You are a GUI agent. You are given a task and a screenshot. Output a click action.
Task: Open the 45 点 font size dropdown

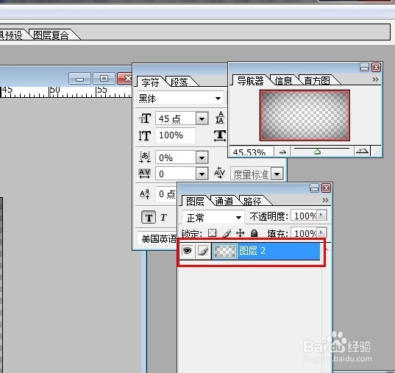point(202,118)
